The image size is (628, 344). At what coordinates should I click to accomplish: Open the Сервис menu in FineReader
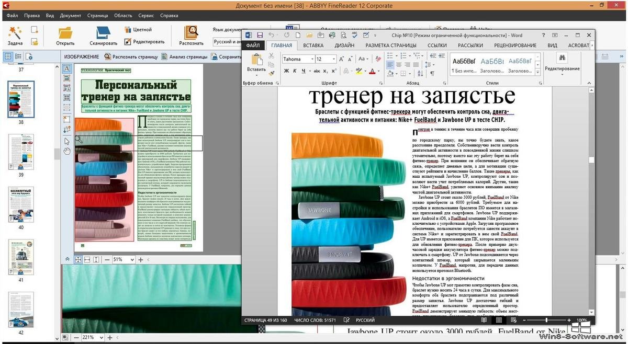(147, 16)
